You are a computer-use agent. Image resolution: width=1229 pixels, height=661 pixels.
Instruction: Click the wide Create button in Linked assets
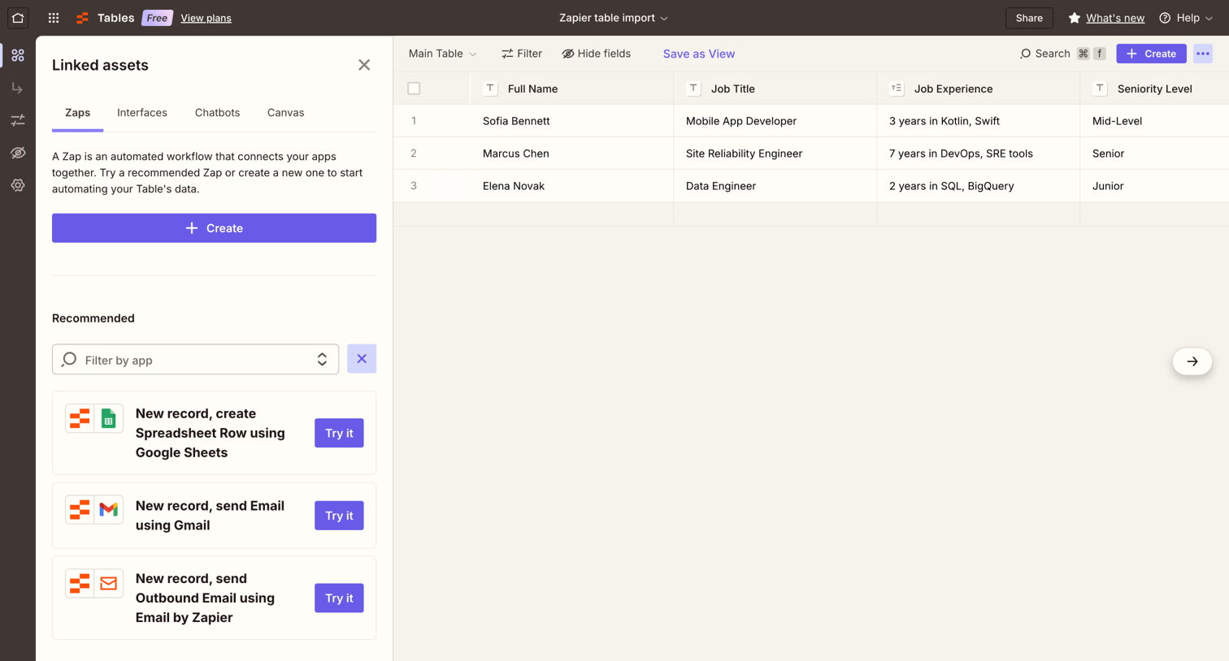[214, 228]
